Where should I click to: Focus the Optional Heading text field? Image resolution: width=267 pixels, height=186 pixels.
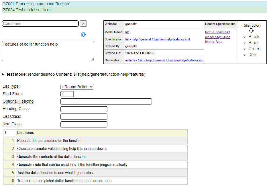coord(106,101)
